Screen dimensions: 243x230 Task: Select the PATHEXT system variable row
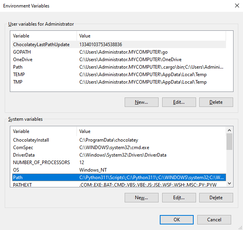coord(22,184)
